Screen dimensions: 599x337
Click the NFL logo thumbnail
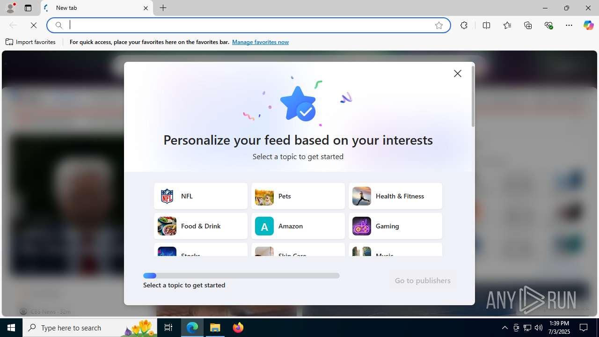click(167, 196)
